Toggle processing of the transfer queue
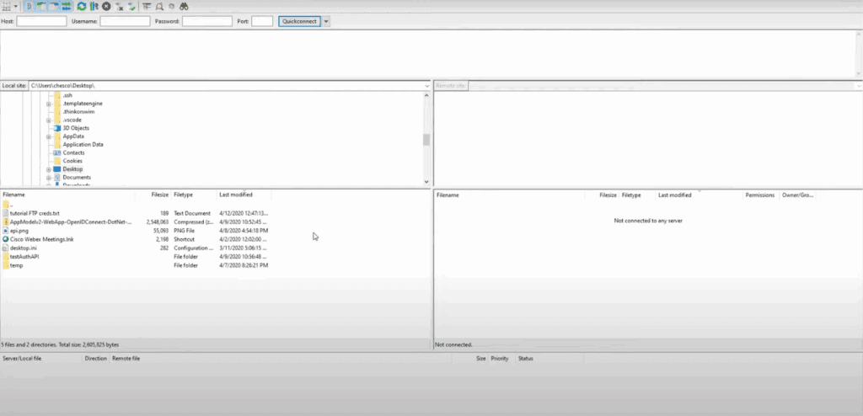 (x=94, y=6)
